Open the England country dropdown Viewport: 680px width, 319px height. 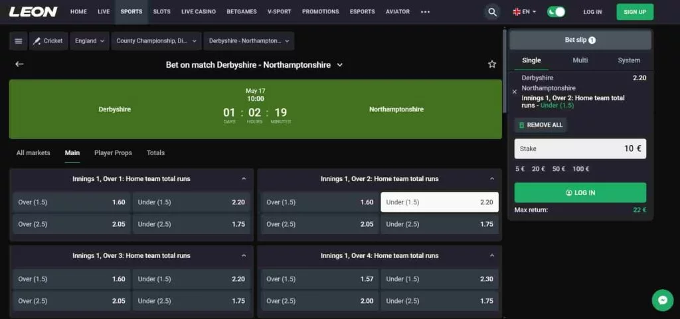click(x=90, y=41)
